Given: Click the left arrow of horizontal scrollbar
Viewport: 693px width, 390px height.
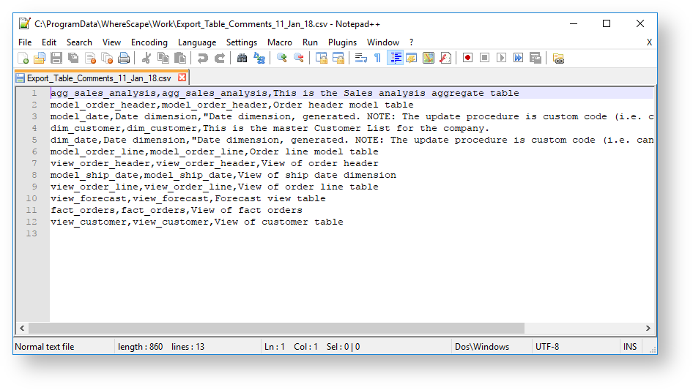Looking at the screenshot, I should click(22, 328).
